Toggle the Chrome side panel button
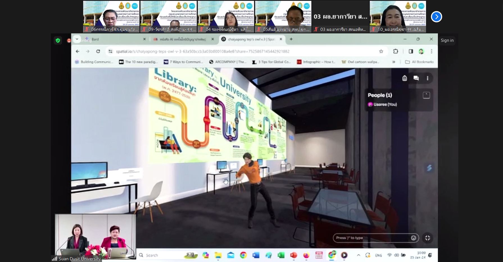Image resolution: width=503 pixels, height=262 pixels. click(x=411, y=51)
